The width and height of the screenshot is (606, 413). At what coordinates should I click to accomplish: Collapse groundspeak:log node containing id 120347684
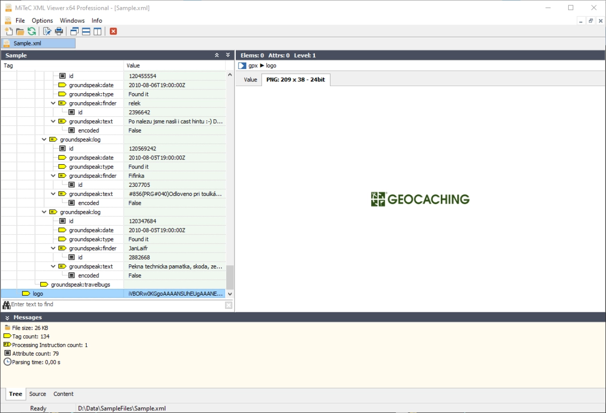(x=45, y=212)
